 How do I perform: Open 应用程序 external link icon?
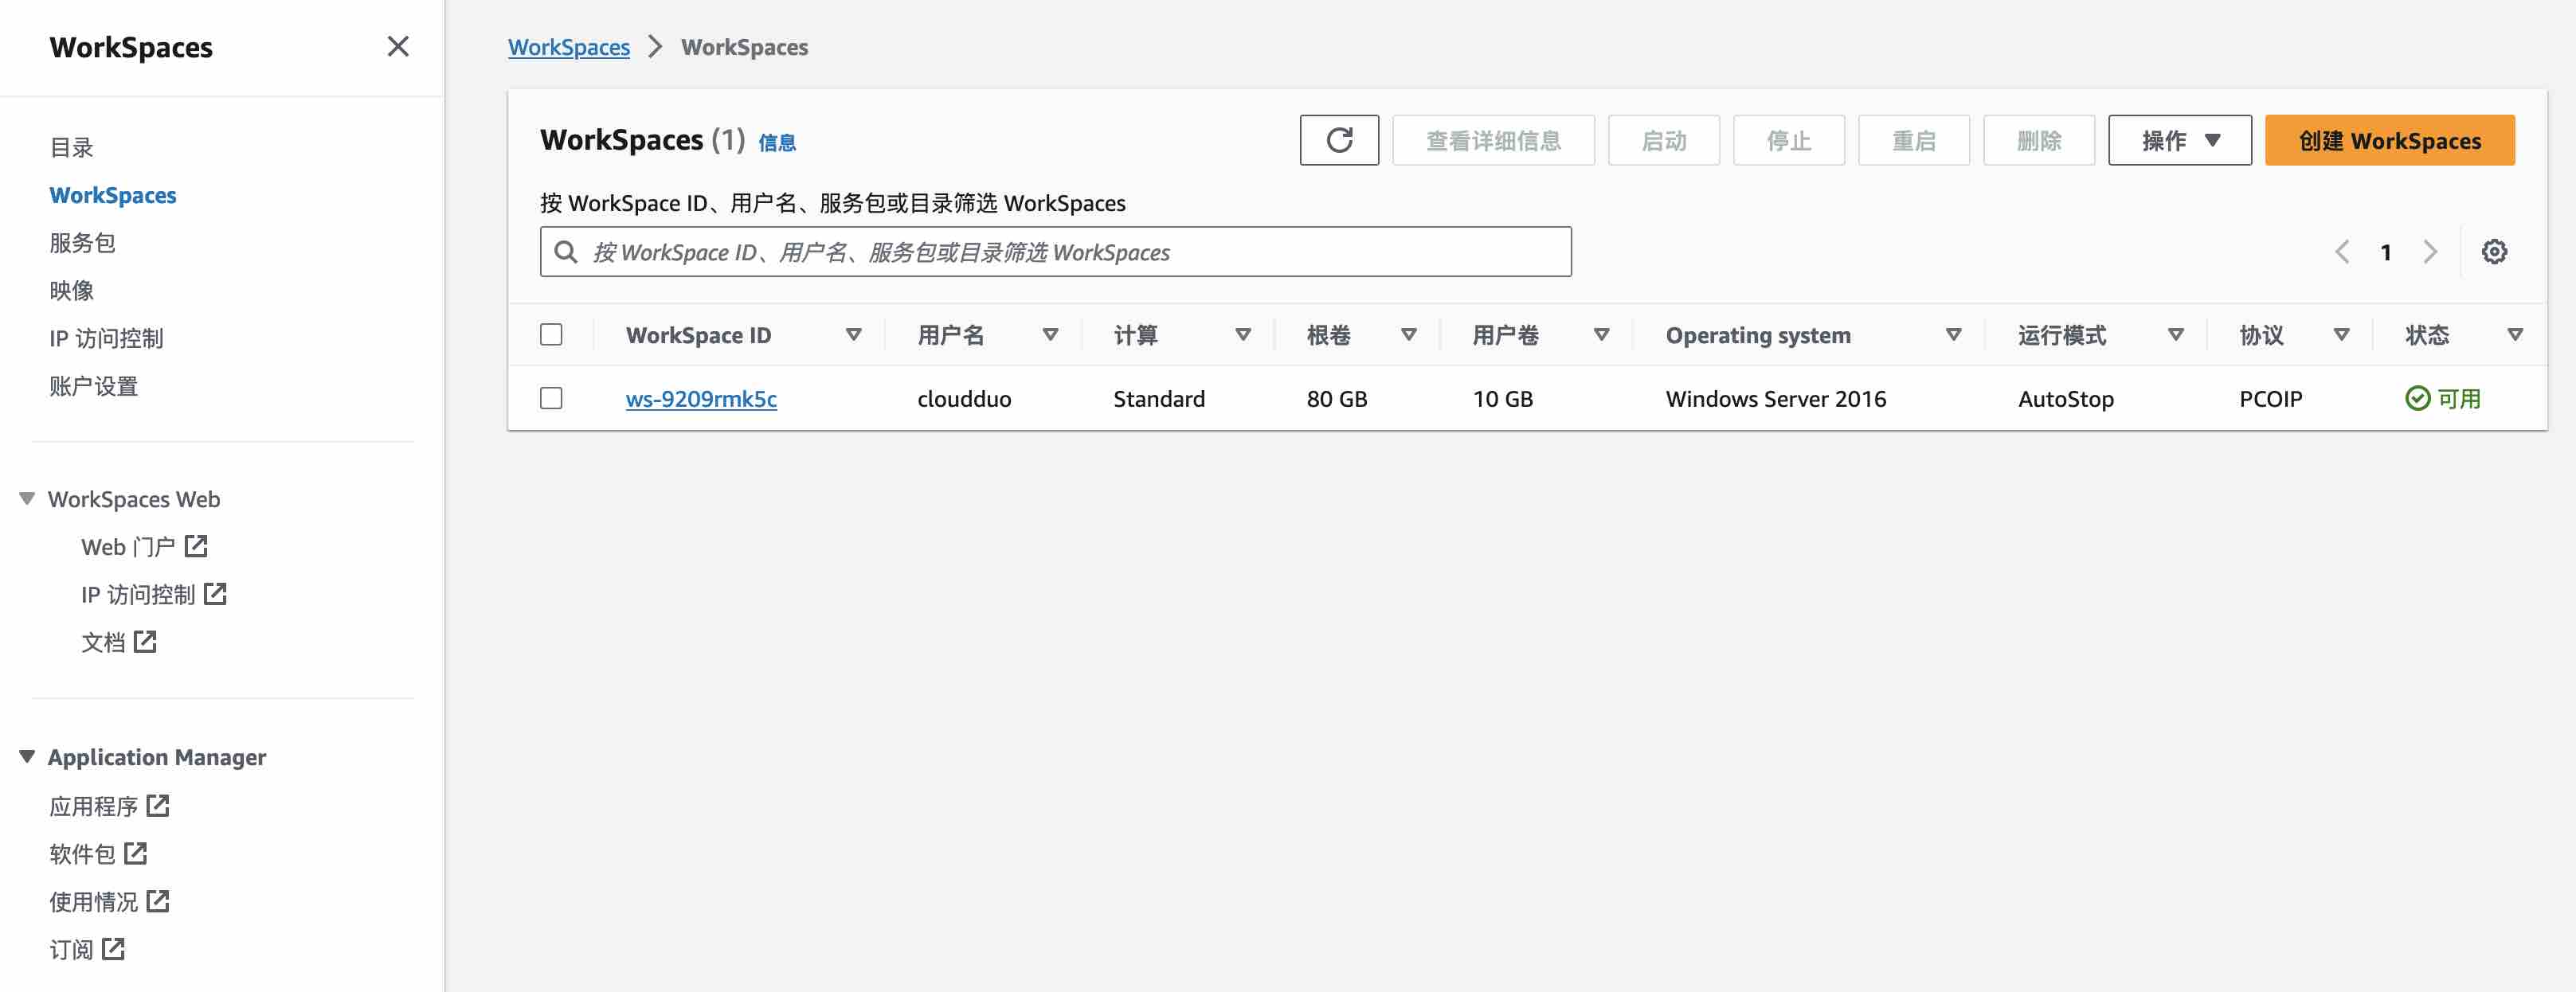[x=158, y=805]
